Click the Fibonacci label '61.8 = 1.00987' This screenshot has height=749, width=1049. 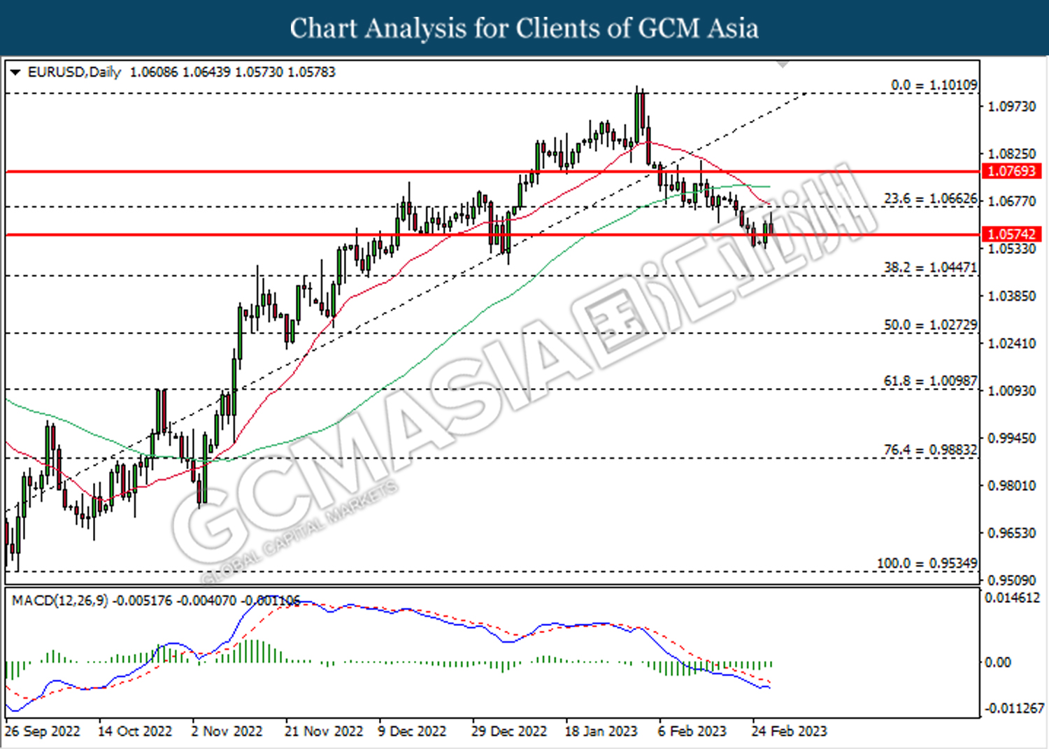(930, 381)
